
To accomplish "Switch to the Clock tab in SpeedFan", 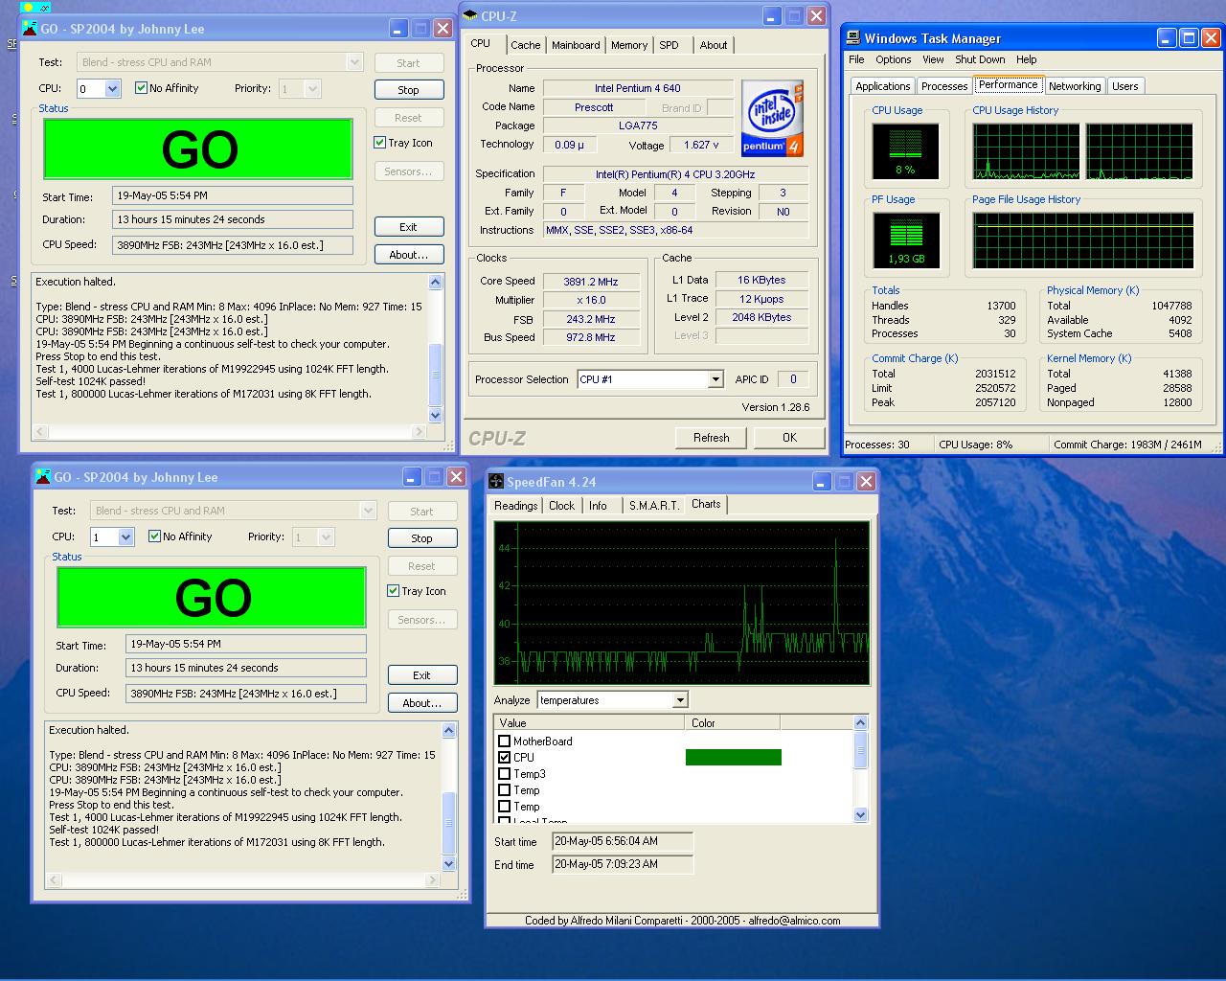I will tap(562, 506).
